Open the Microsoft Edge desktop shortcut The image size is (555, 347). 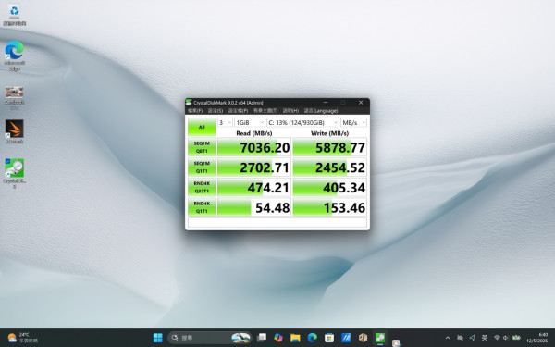click(15, 56)
